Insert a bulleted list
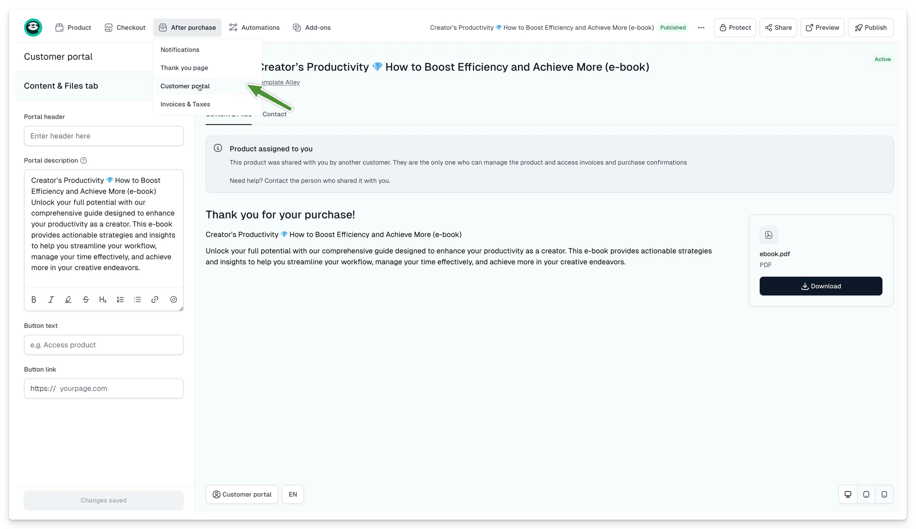Viewport: 916px width, 529px height. click(137, 300)
